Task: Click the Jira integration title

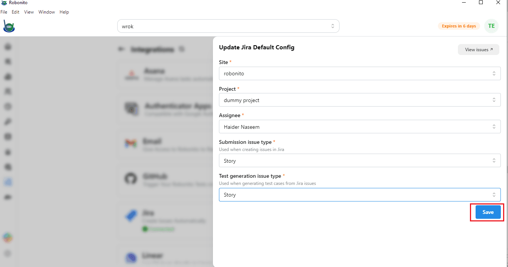Action: click(149, 213)
